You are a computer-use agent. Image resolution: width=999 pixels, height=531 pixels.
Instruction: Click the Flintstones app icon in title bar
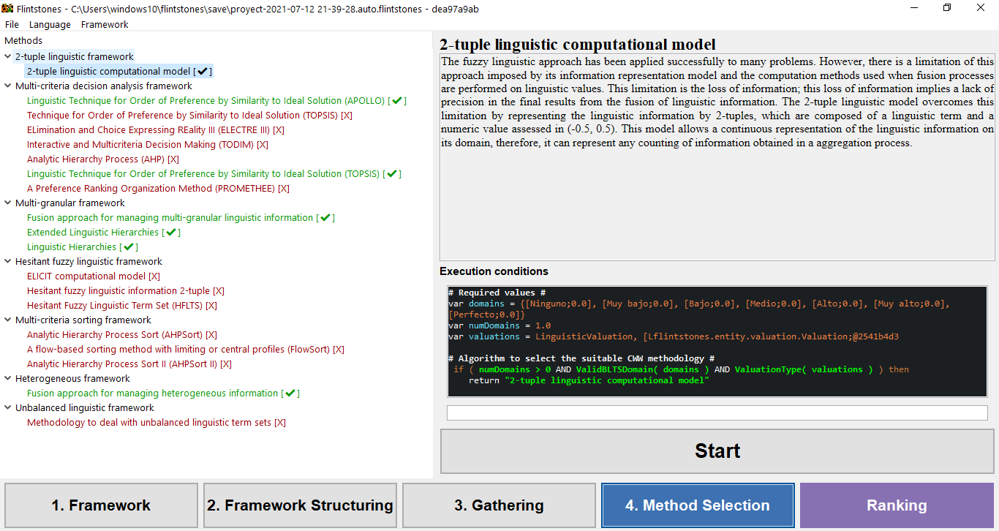coord(7,8)
